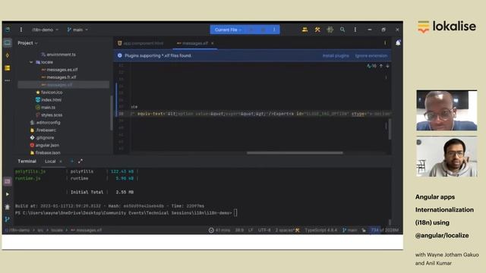The width and height of the screenshot is (486, 273).
Task: Open styles.scss in project tree
Action: [49, 115]
